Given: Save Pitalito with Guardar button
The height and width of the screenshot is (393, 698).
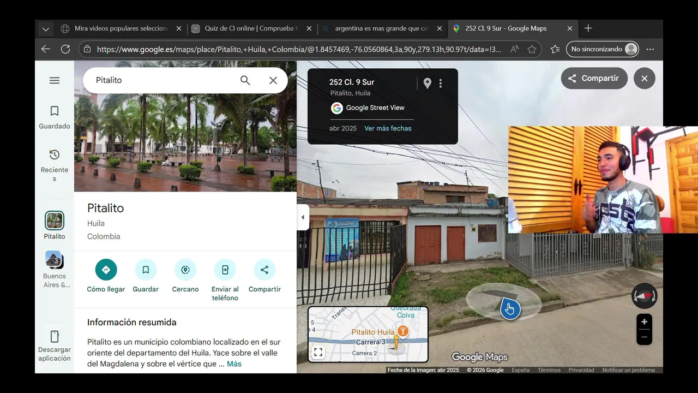Looking at the screenshot, I should tap(146, 276).
